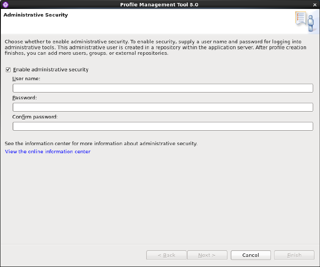Focus the User name input field
Viewport: 320px width, 267px height.
click(163, 88)
